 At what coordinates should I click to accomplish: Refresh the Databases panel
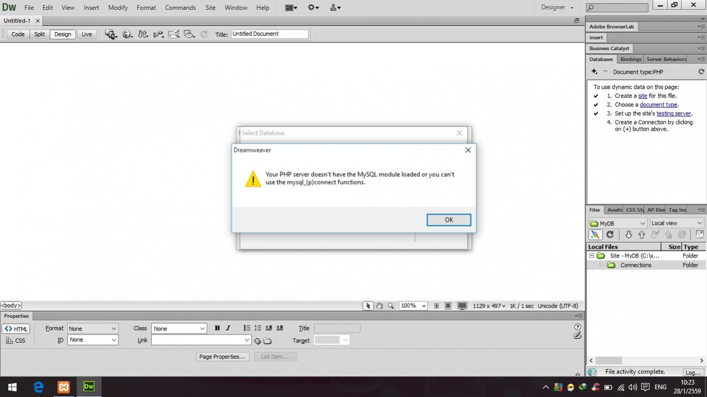click(701, 72)
